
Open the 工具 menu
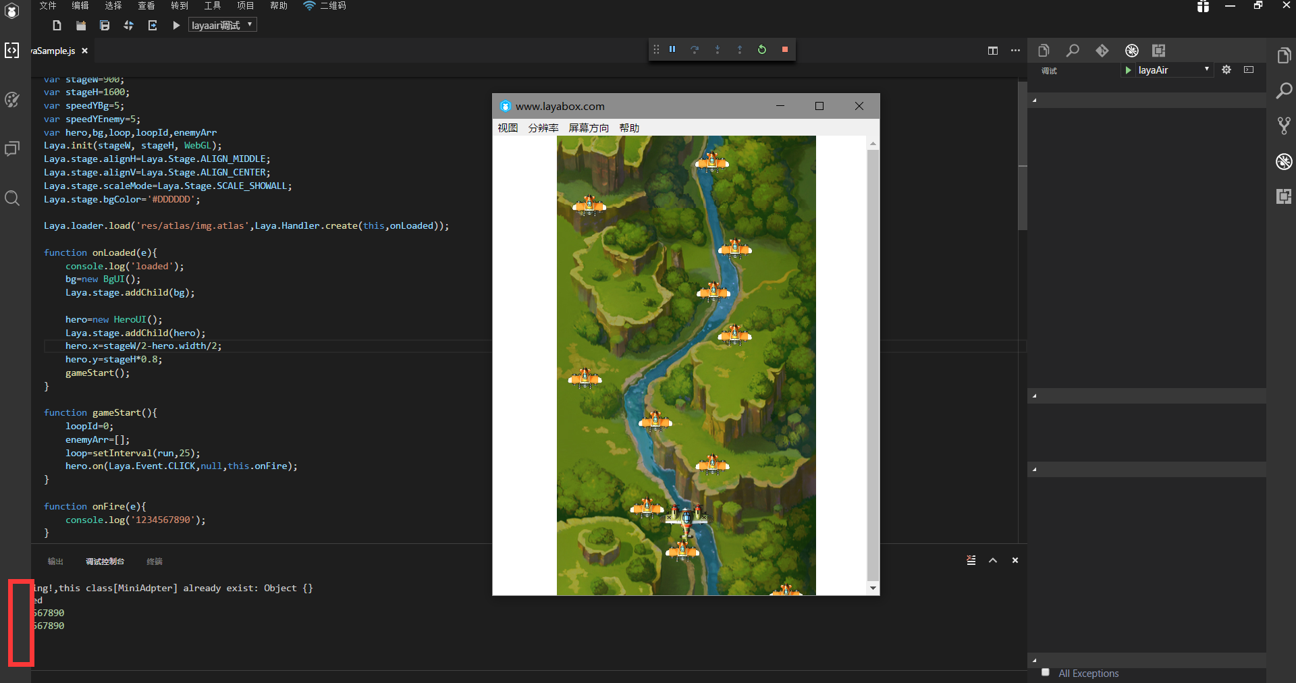coord(213,5)
